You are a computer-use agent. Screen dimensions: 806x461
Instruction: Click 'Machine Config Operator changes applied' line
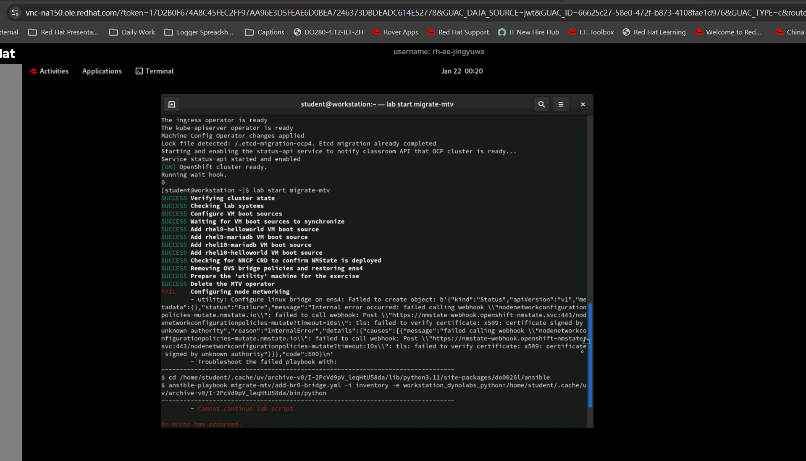click(233, 136)
